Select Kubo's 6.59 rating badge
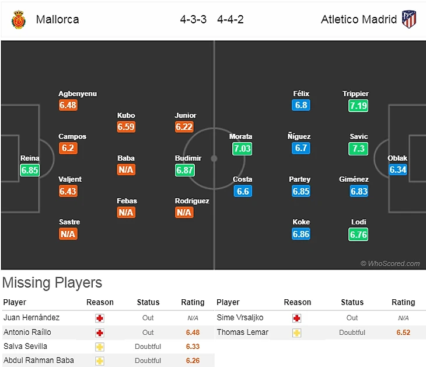Screen dimensions: 426x367 126,127
